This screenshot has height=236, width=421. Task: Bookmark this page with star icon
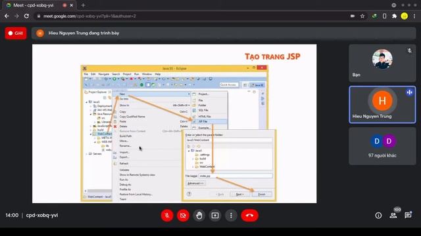tap(362, 16)
